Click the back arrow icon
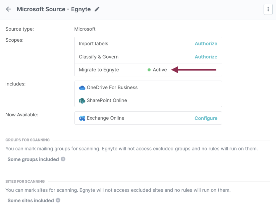 tap(9, 9)
